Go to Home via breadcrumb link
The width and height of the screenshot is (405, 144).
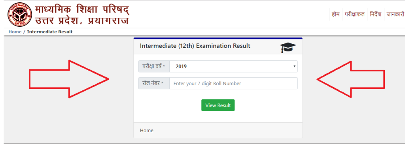pyautogui.click(x=15, y=32)
